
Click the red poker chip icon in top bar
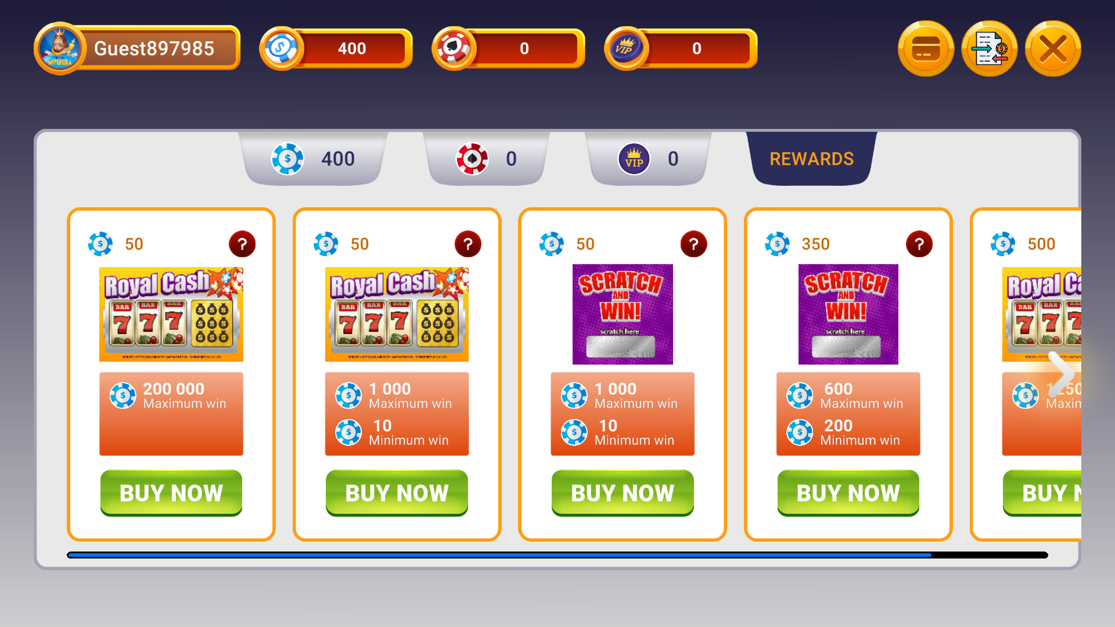(455, 49)
